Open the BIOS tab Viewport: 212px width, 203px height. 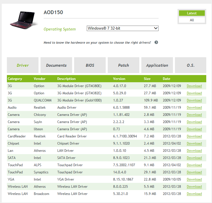pos(90,65)
